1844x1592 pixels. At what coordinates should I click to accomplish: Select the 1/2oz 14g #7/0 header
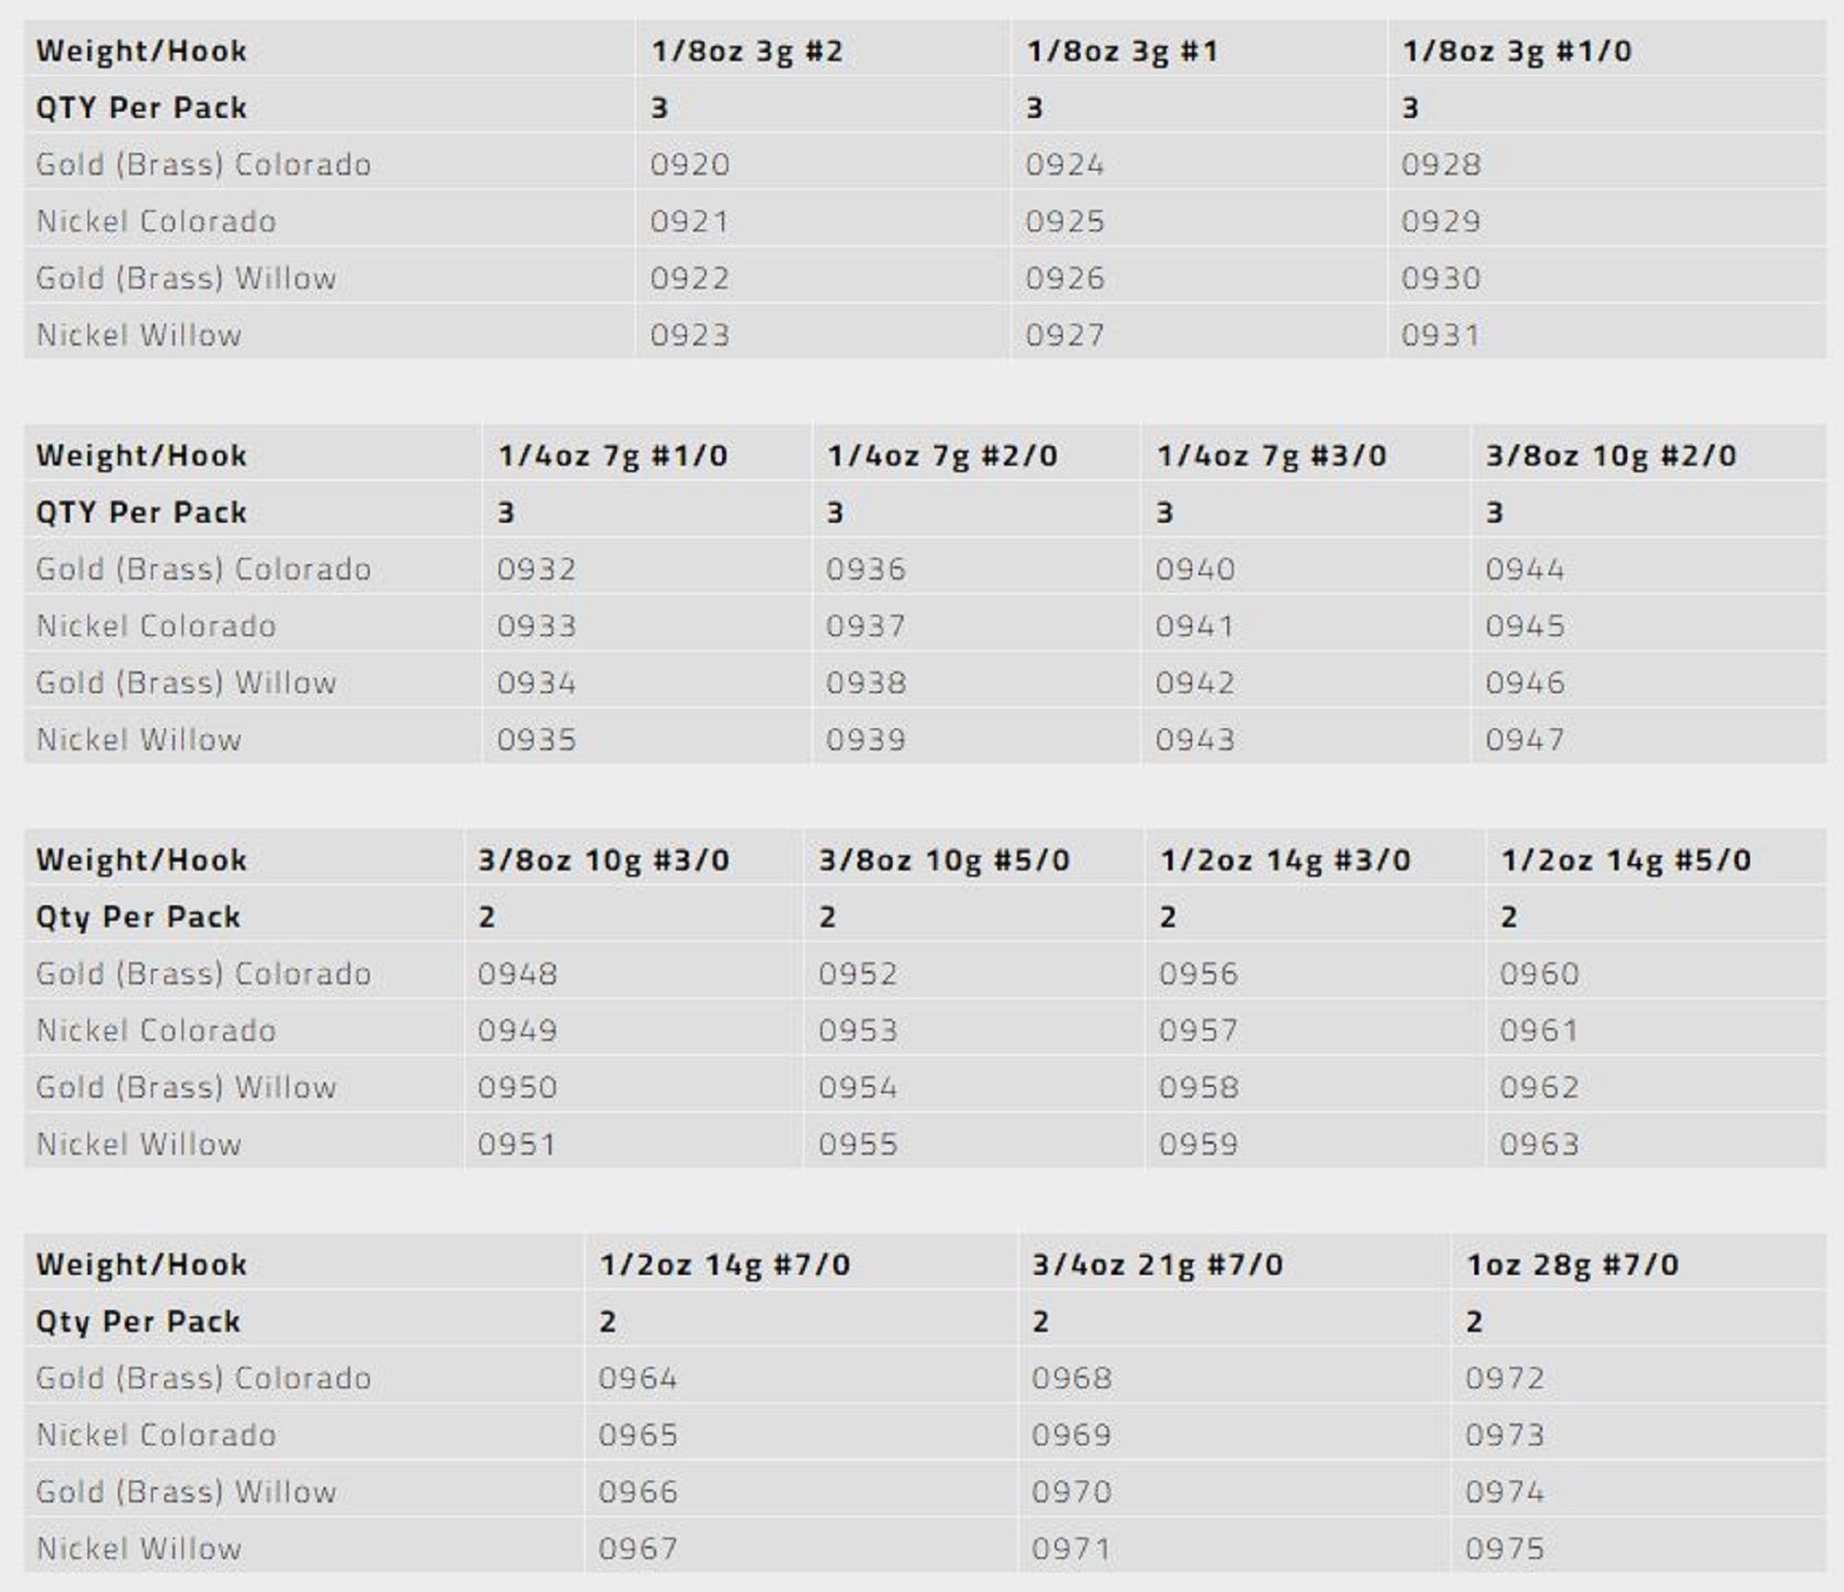click(x=725, y=1265)
